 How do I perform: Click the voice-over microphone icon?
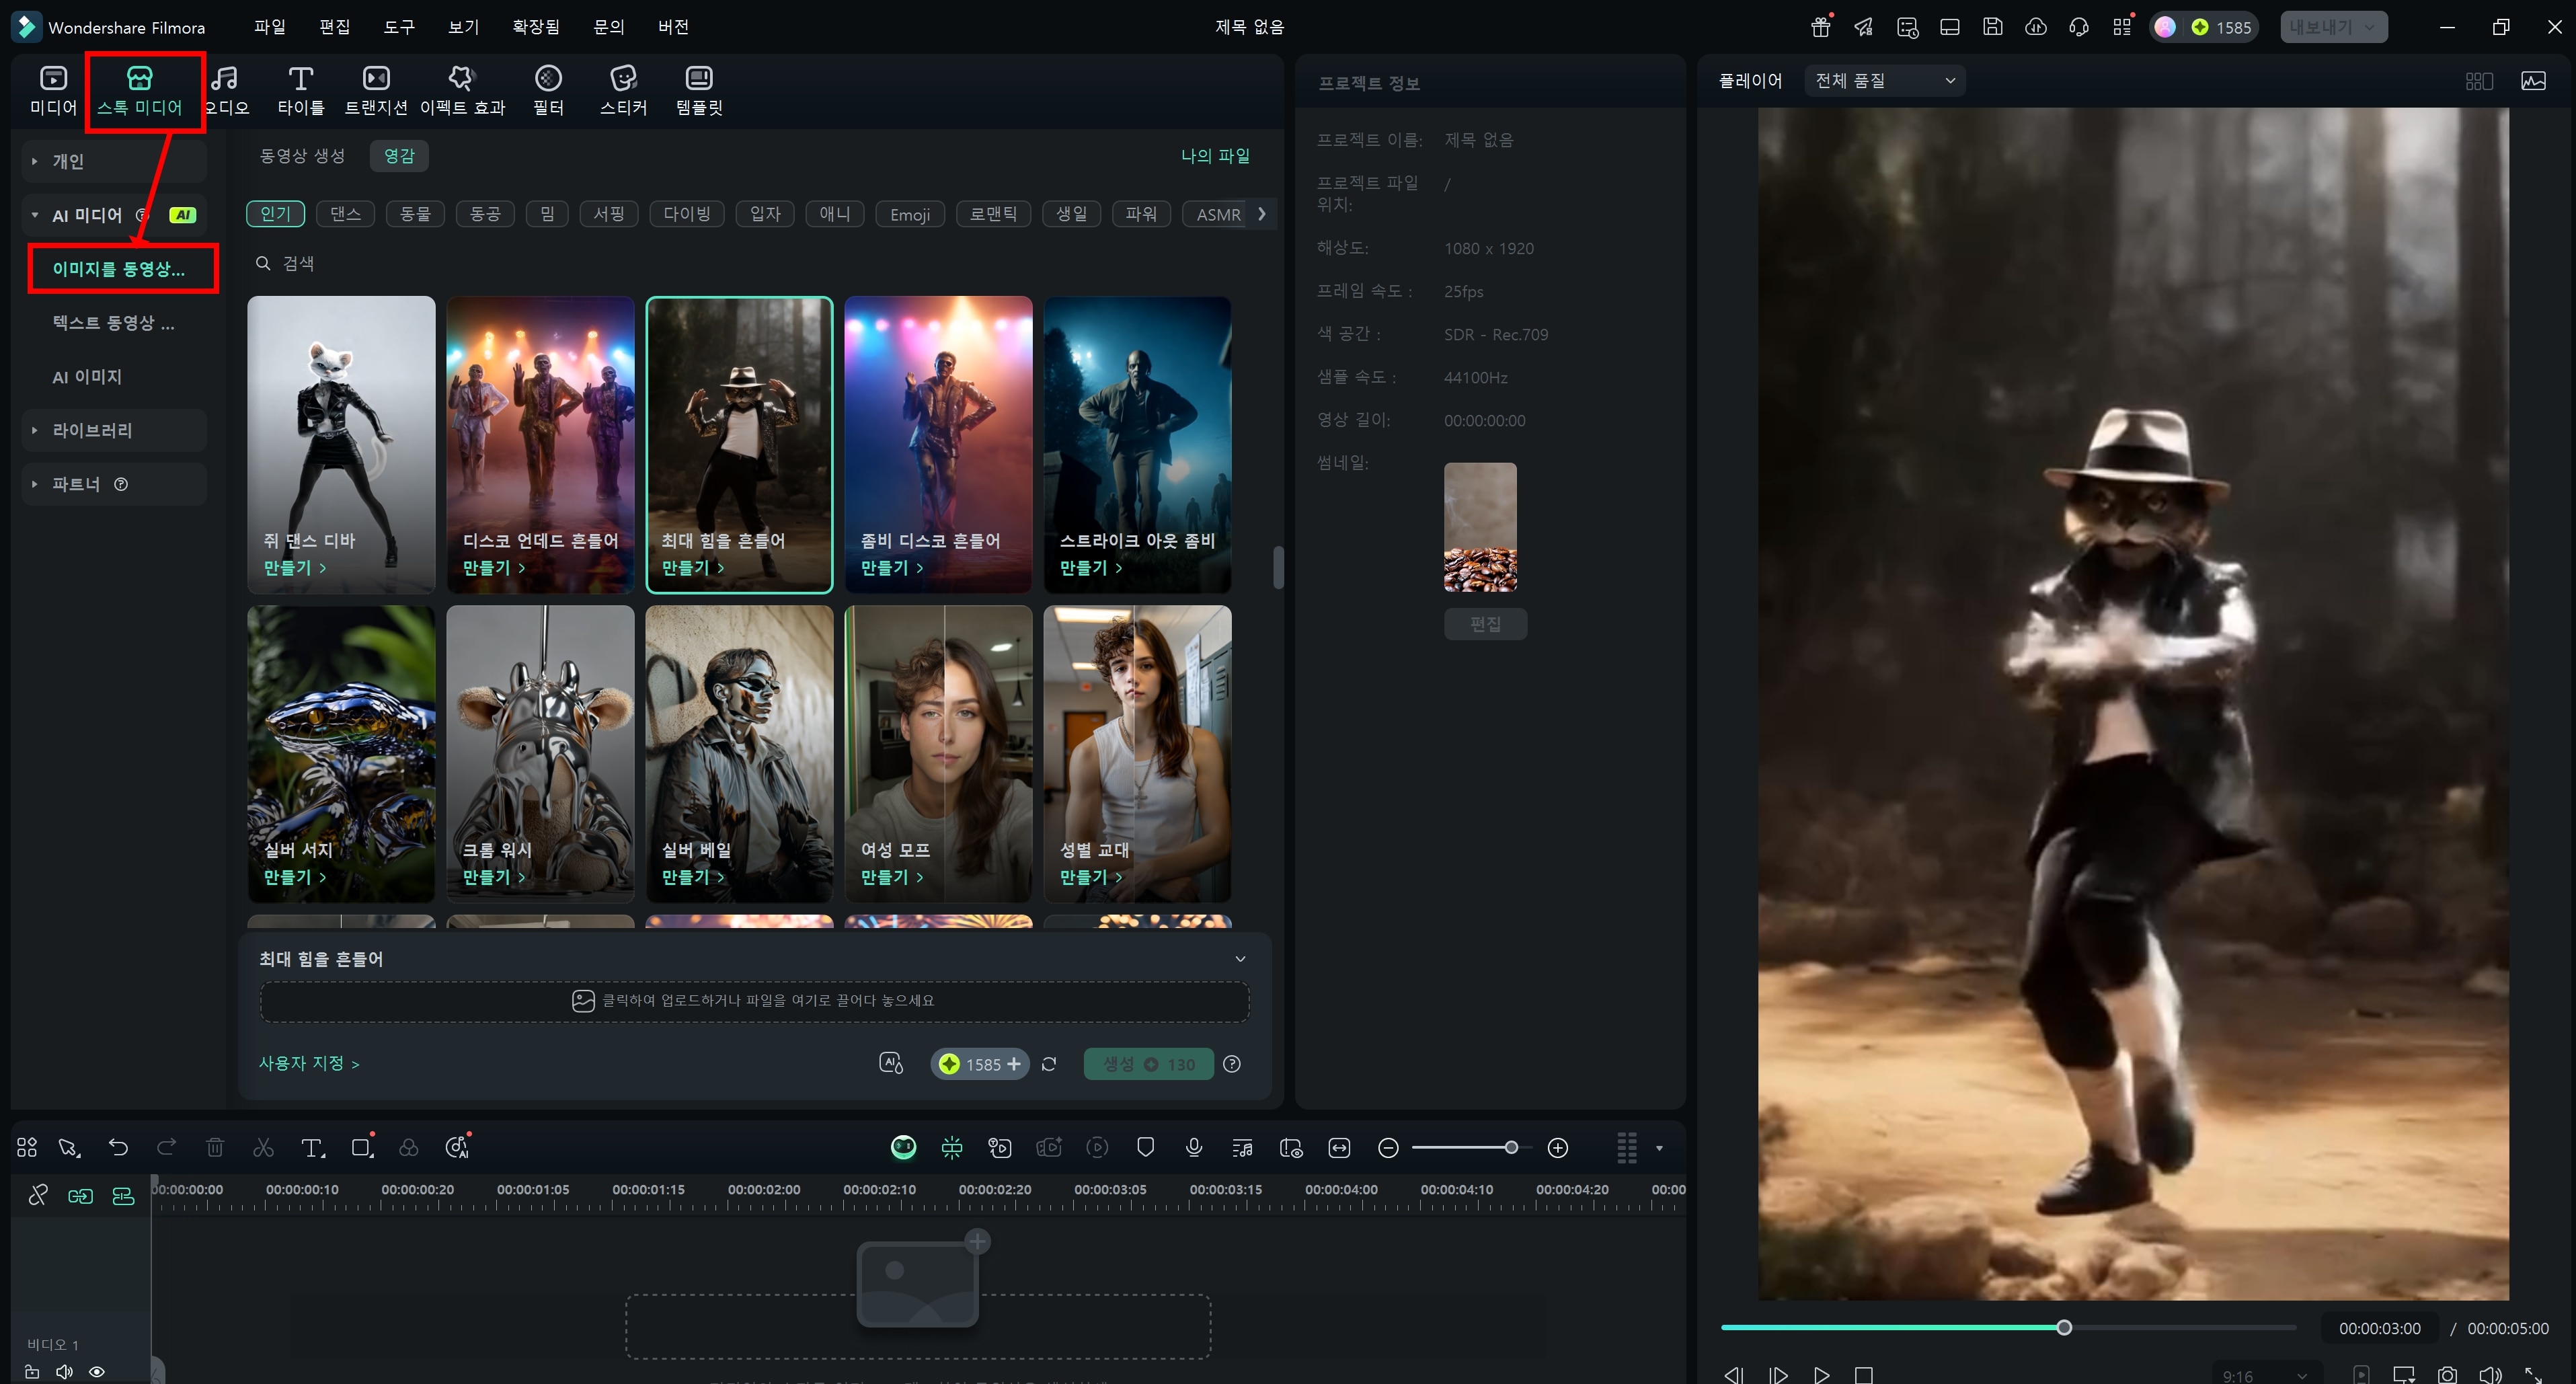click(x=1194, y=1147)
